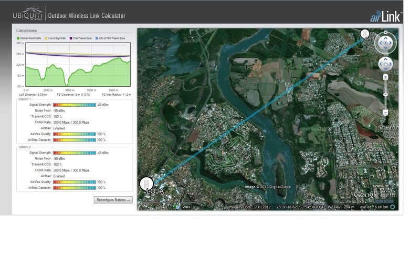Image resolution: width=420 pixels, height=263 pixels.
Task: Click the Ubiquiti Networks logo
Action: (x=28, y=13)
